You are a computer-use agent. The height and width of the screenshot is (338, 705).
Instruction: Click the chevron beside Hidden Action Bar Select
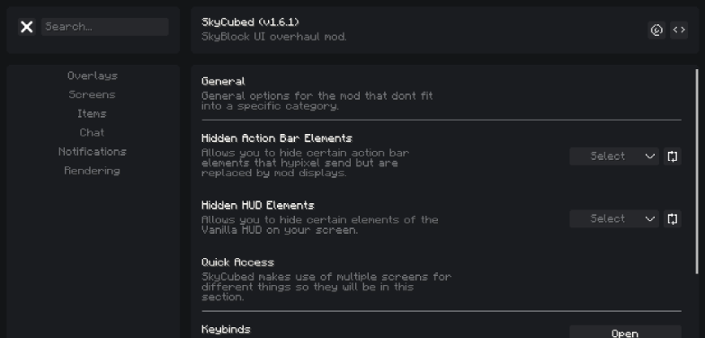click(649, 156)
